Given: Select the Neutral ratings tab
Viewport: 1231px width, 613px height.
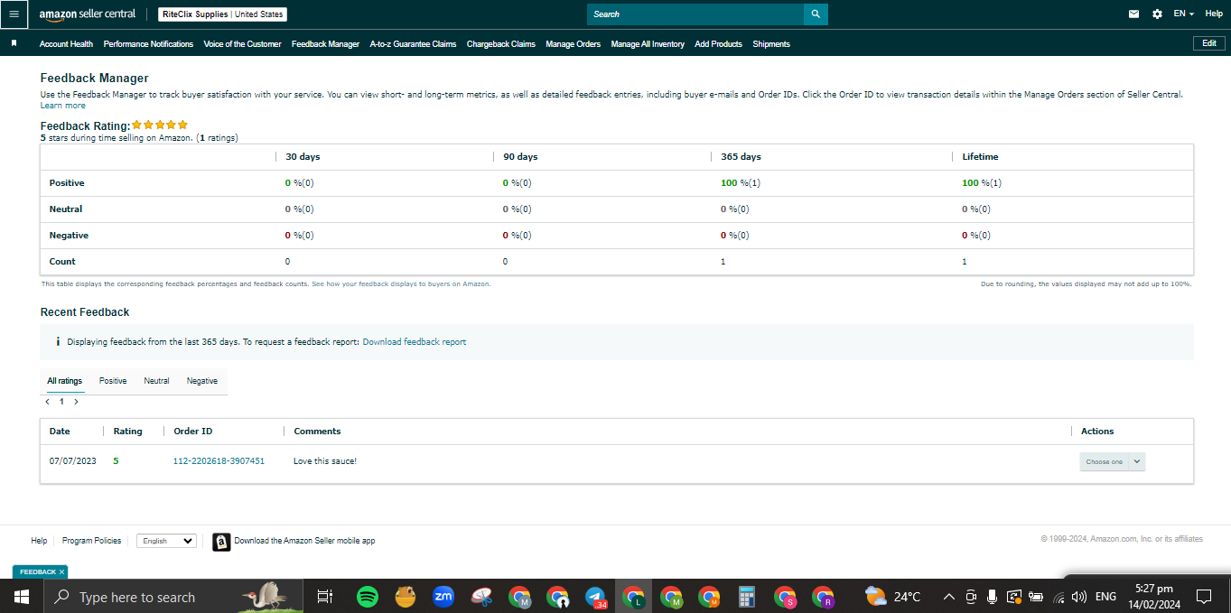Looking at the screenshot, I should tap(156, 381).
